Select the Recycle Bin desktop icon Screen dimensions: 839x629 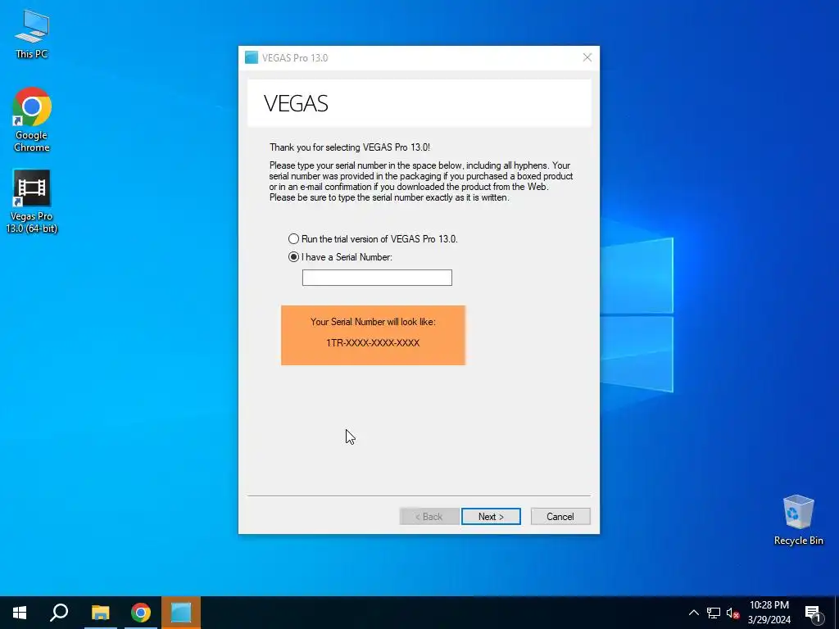pyautogui.click(x=798, y=520)
